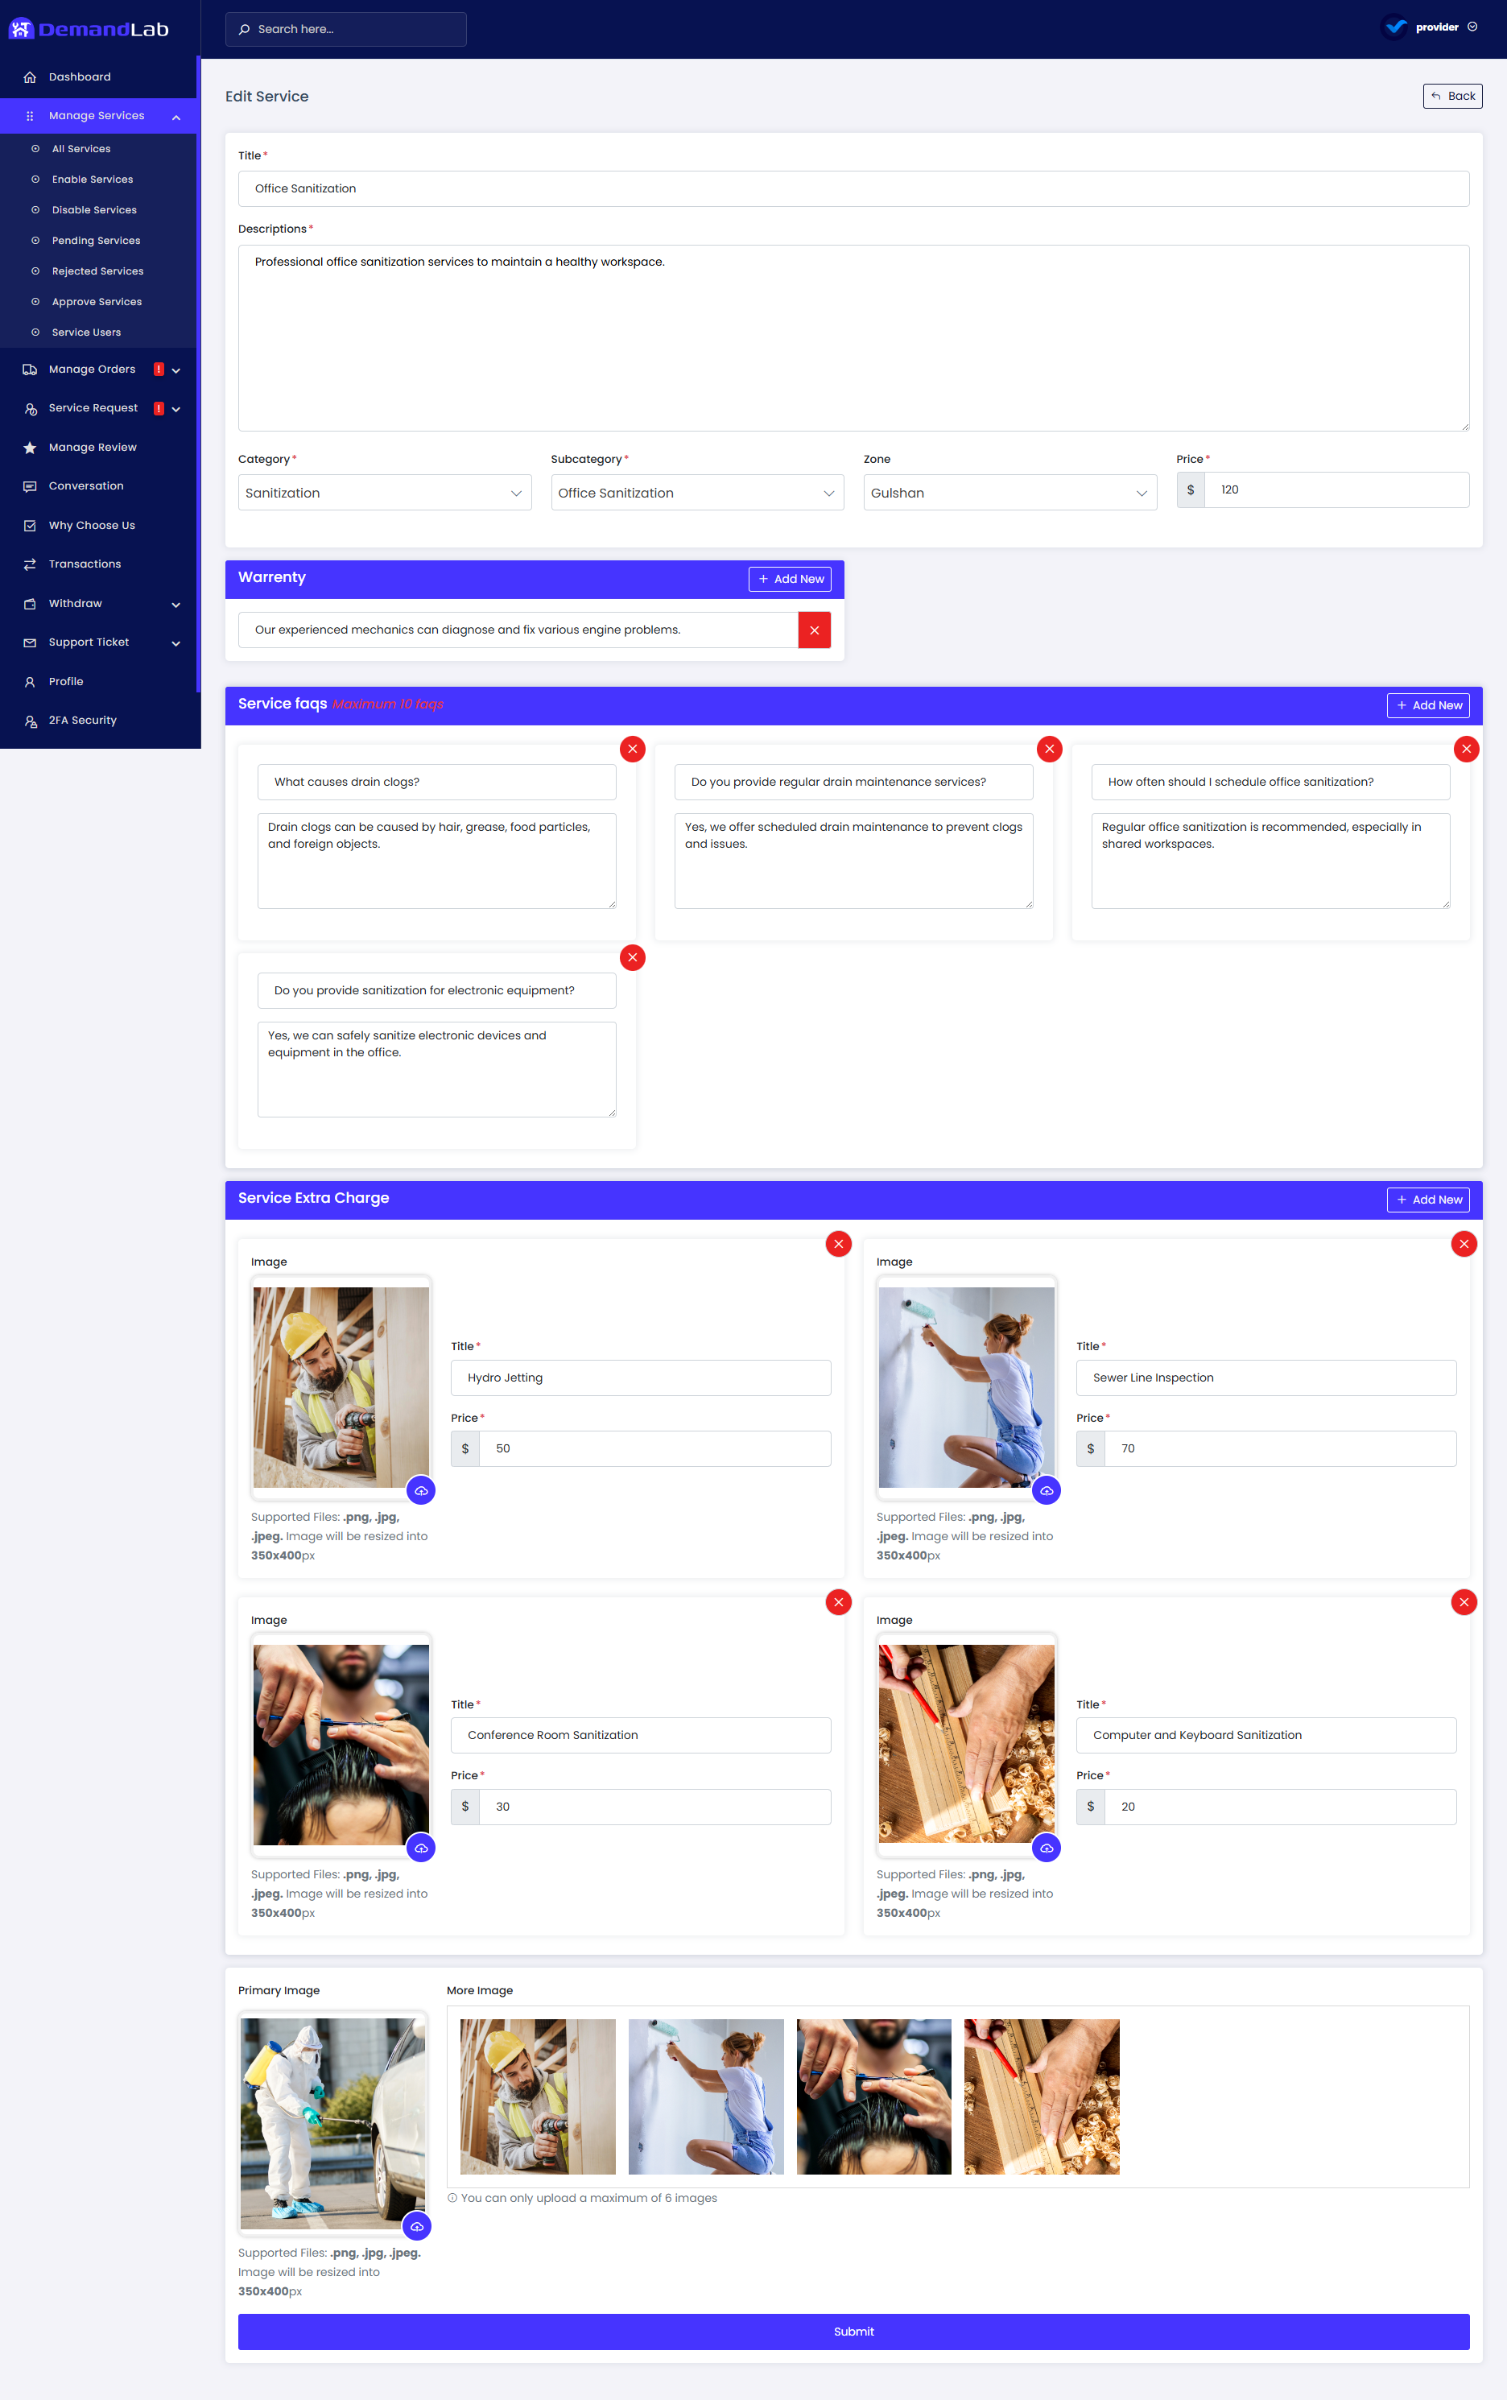This screenshot has width=1507, height=2400.
Task: Submit the edited service form
Action: tap(853, 2332)
